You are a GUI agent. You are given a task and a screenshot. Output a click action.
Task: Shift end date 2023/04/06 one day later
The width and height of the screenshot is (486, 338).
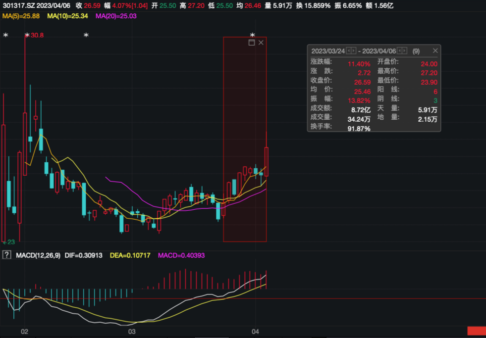[x=404, y=51]
